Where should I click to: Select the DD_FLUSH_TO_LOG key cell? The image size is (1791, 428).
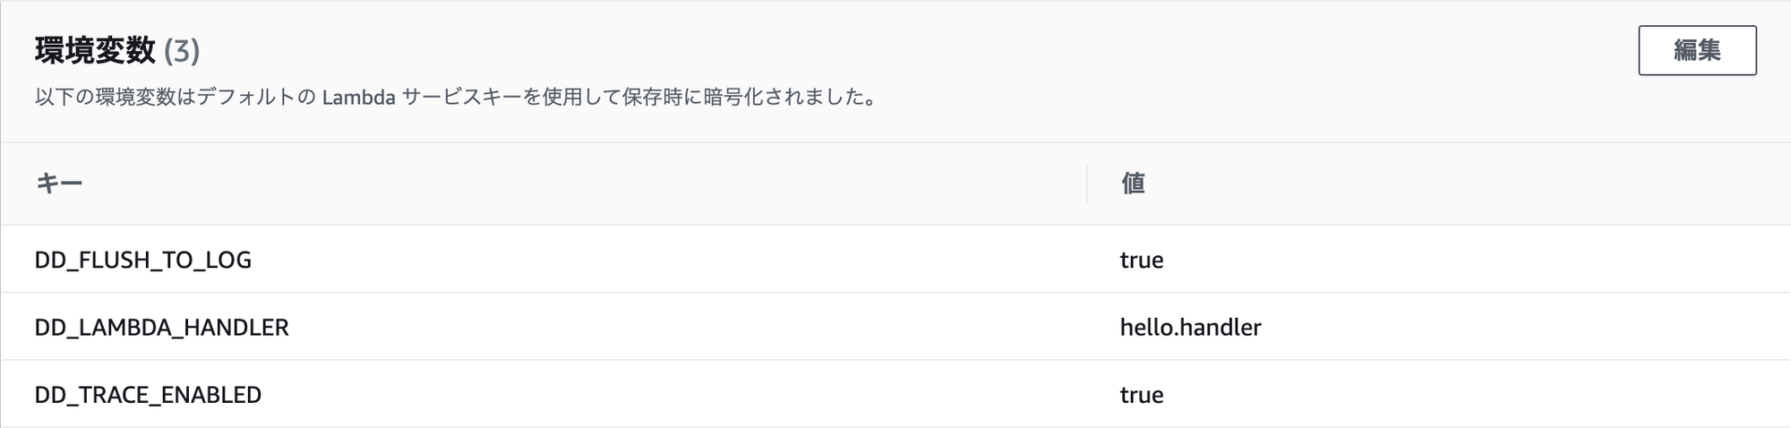(x=143, y=260)
